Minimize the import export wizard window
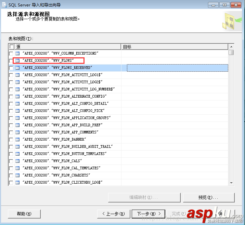Viewport: 245px width, 225px height. tap(213, 5)
